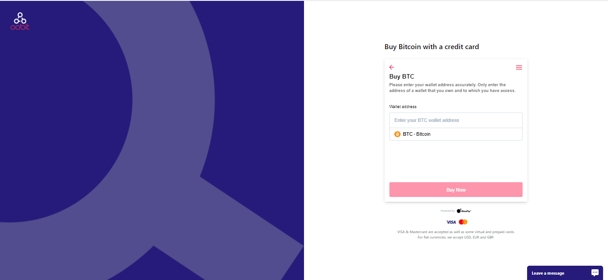The image size is (608, 280).
Task: Click the accepted fiat currencies line
Action: 456,237
